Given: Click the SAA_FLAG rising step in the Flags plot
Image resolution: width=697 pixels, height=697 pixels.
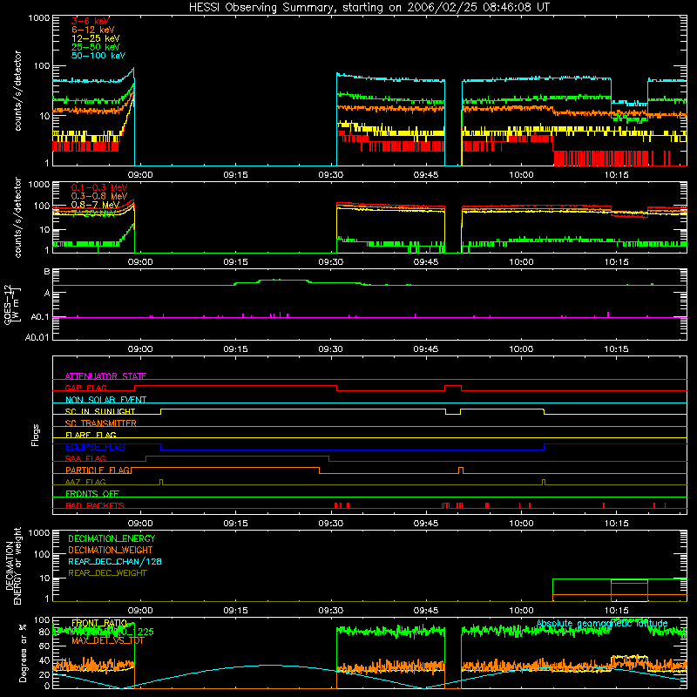Looking at the screenshot, I should coord(146,459).
